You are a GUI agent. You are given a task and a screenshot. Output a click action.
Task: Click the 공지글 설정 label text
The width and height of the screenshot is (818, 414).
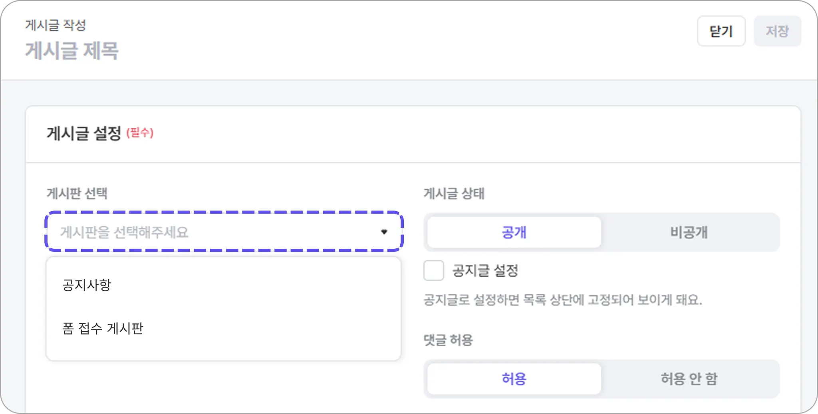pos(485,271)
